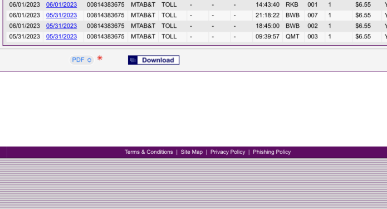Click the BWB lane 007 cell
387x209 pixels.
(x=312, y=15)
